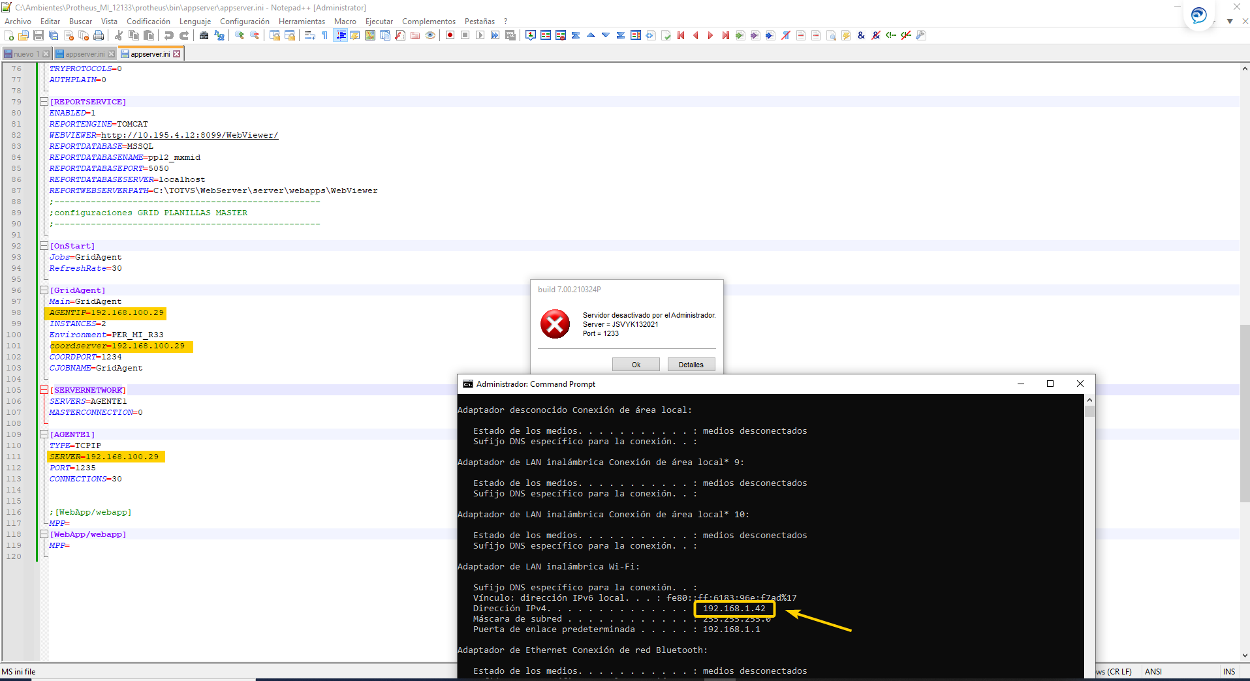The width and height of the screenshot is (1250, 681).
Task: Open Find with the binoculars icon
Action: 204,35
